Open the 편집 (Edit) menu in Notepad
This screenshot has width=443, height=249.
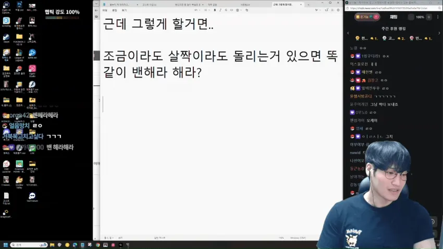point(115,10)
